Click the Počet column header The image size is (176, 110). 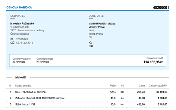pyautogui.click(x=113, y=86)
